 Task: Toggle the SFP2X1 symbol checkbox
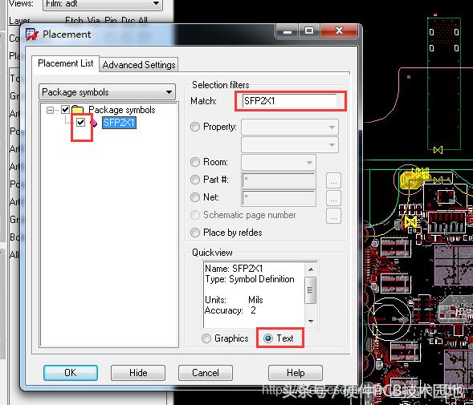pyautogui.click(x=80, y=123)
